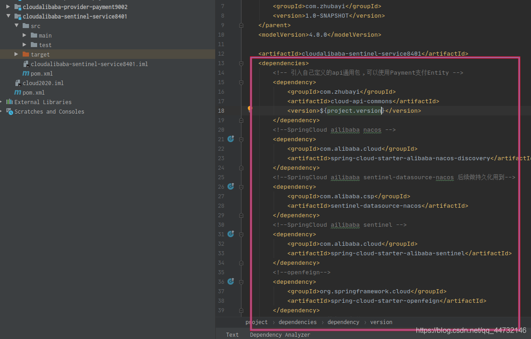Click the gutter run icon on line 36
This screenshot has height=339, width=531.
click(231, 282)
